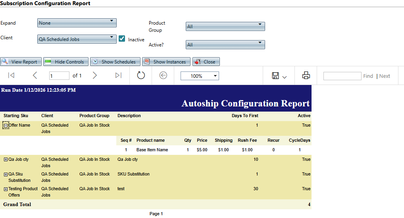This screenshot has height=218, width=404.
Task: Uncheck the Inactive checkbox
Action: tap(122, 39)
